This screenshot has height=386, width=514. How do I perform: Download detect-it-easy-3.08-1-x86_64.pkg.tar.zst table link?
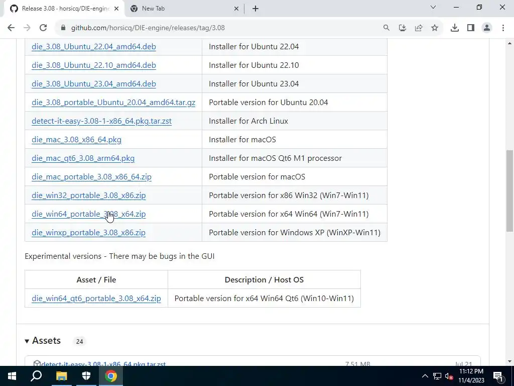click(101, 121)
